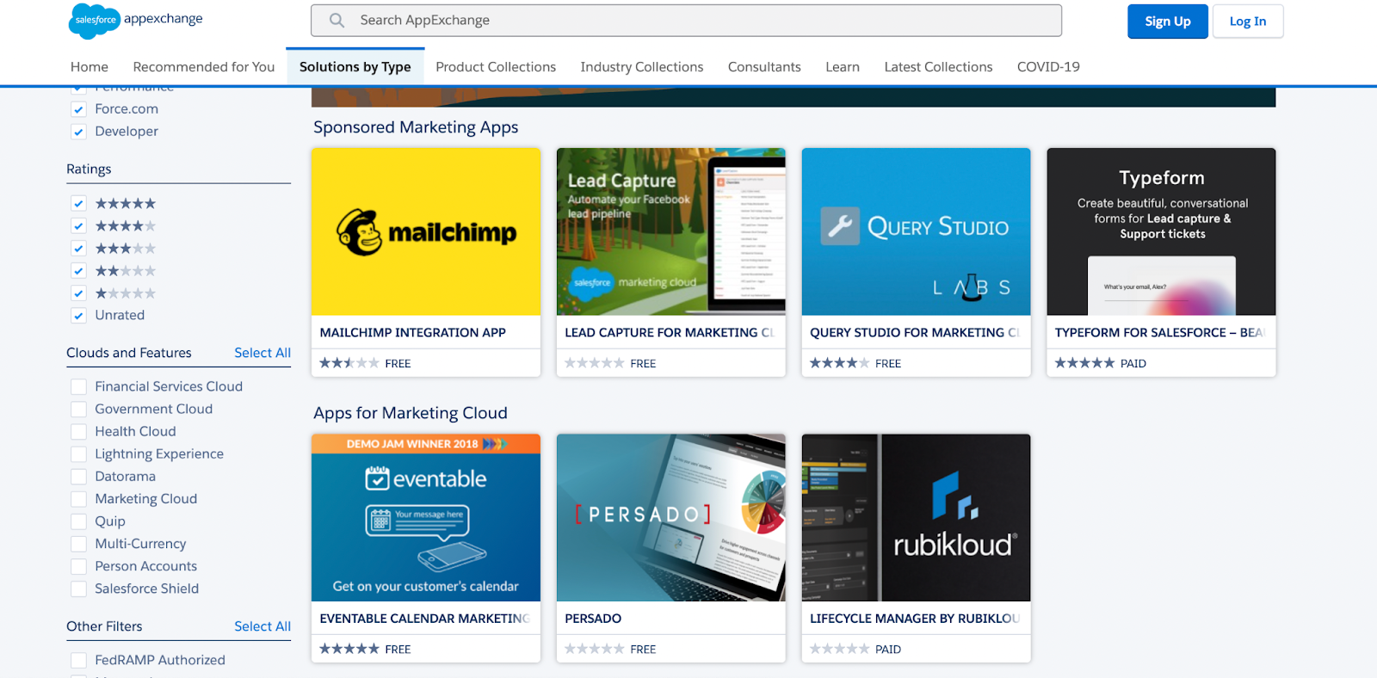Open the Learn tab
The width and height of the screenshot is (1377, 678).
tap(843, 67)
